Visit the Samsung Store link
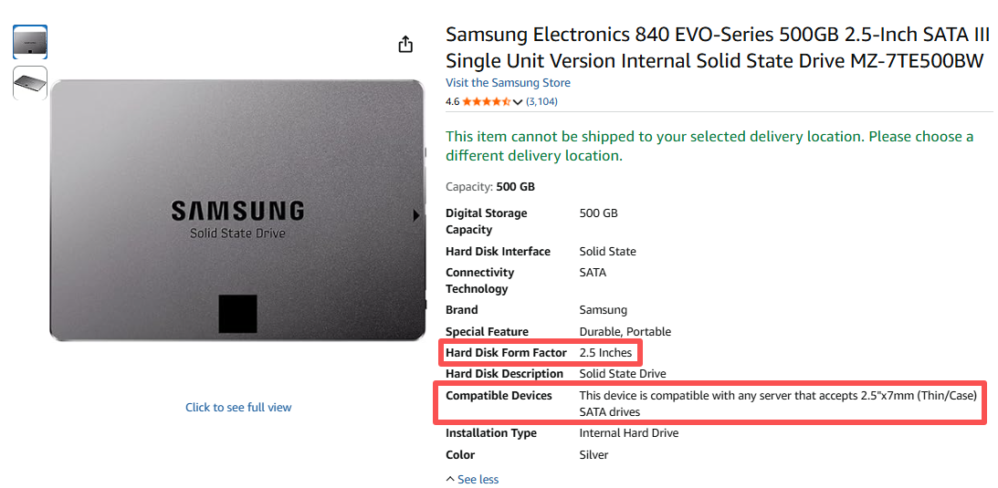This screenshot has height=488, width=998. 508,83
